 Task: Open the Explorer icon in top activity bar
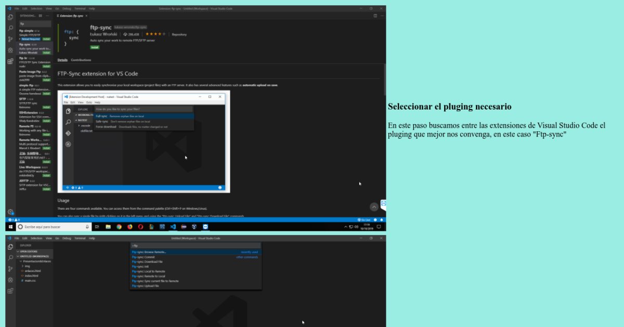[x=10, y=17]
